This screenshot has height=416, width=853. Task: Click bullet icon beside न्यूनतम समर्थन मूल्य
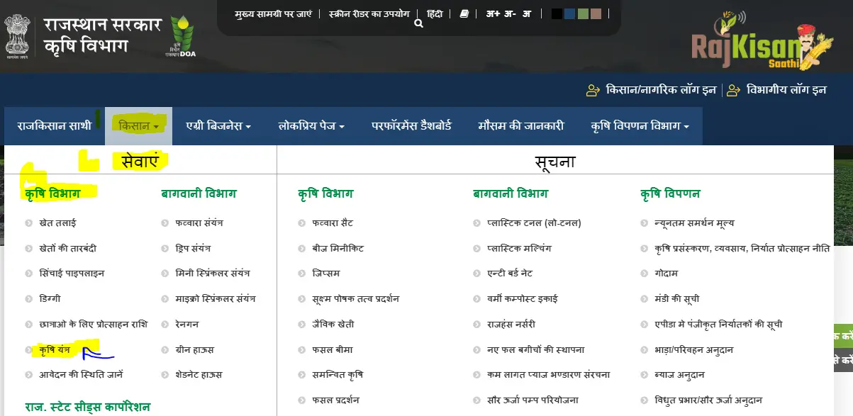click(x=644, y=223)
